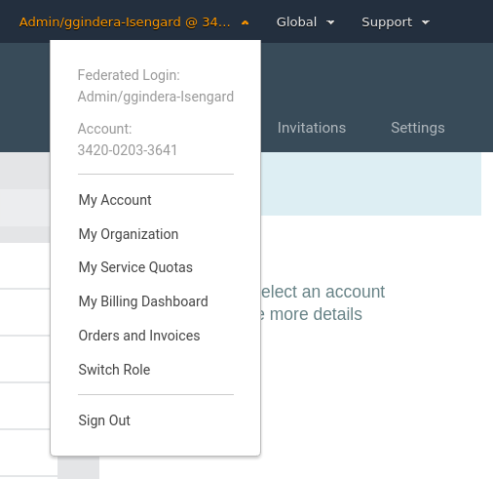This screenshot has height=479, width=493.
Task: Open the Global region dropdown
Action: 305,22
